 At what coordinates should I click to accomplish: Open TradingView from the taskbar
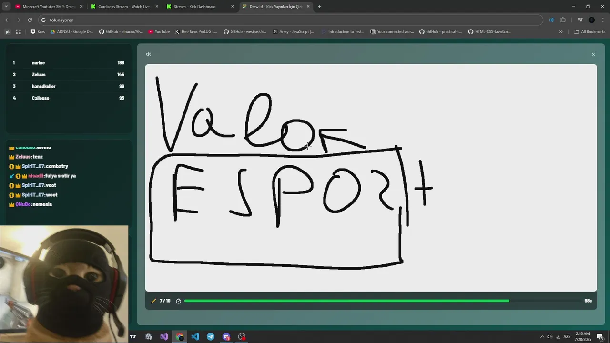pos(133,337)
